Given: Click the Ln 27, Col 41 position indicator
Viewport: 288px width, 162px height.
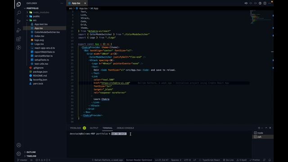Looking at the screenshot, I should click(x=162, y=160).
